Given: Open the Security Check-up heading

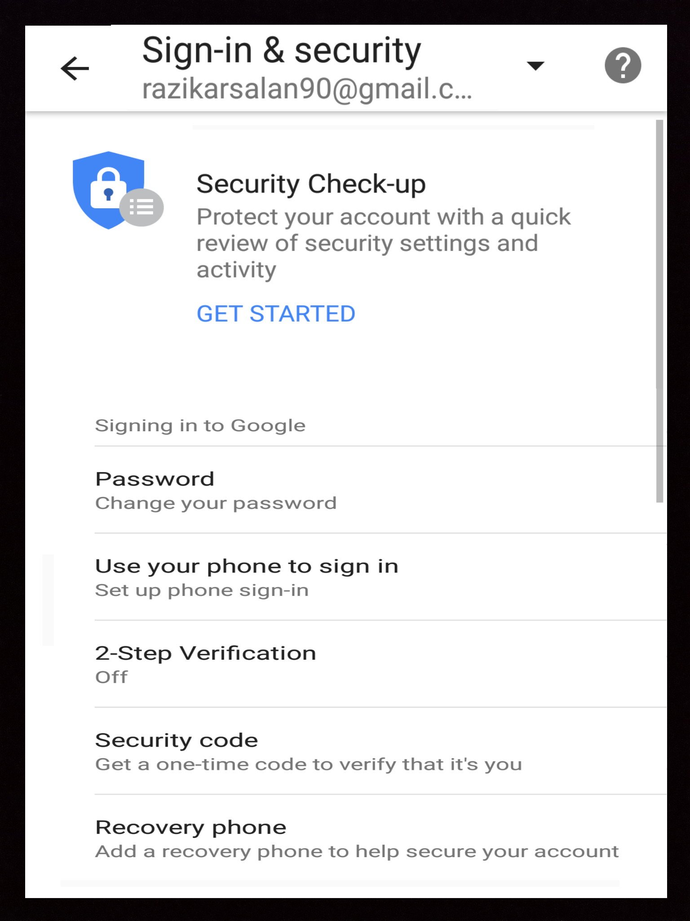Looking at the screenshot, I should (311, 184).
